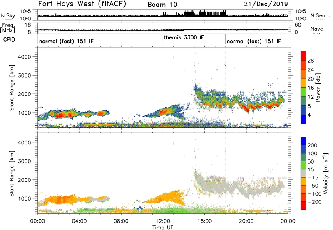The height and width of the screenshot is (230, 333).
Task: Click the date '21/Dec/2019'
Action: 266,4
